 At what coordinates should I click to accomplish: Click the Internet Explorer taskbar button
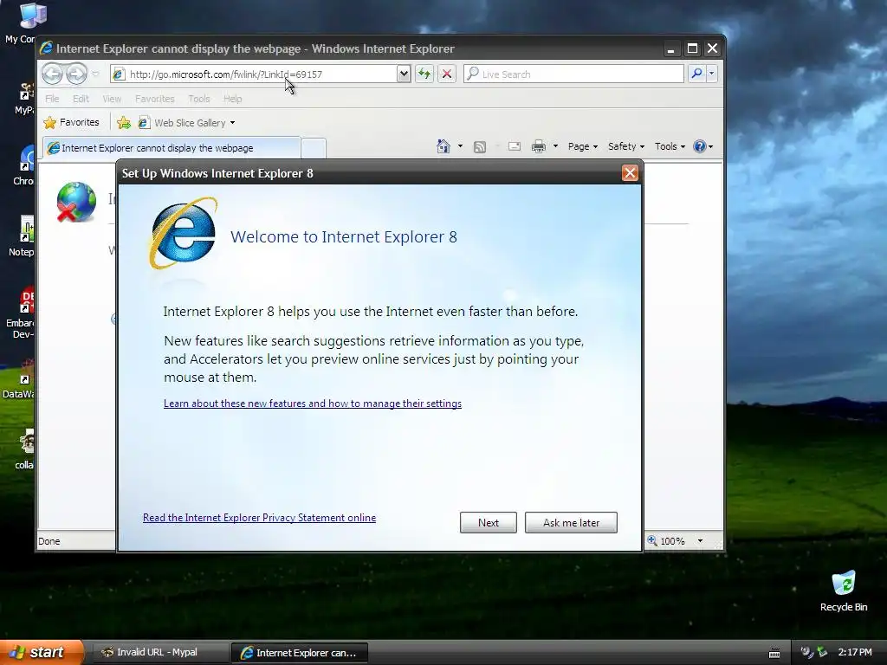pos(300,653)
